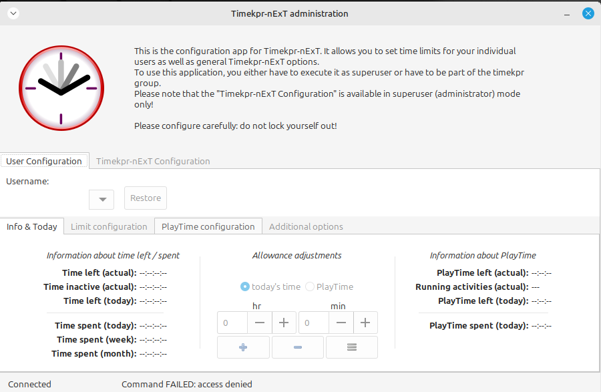Click the 'Connected' status text

coord(29,385)
